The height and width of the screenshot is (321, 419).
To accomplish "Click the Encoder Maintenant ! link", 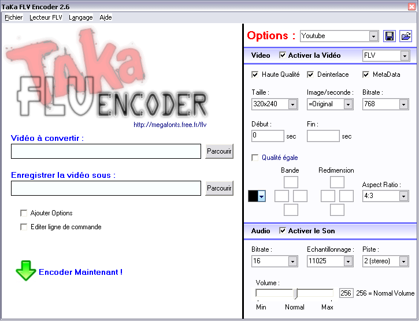I will [80, 272].
